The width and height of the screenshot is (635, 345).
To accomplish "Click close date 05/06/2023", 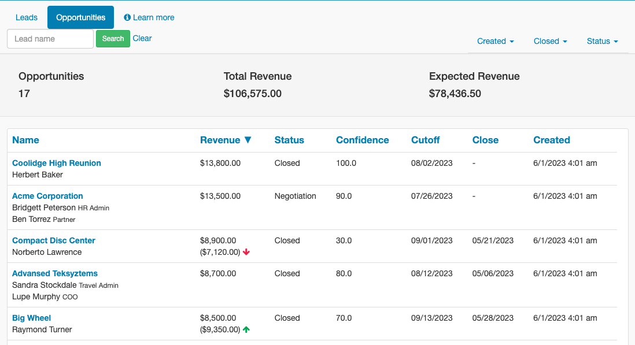I will [493, 273].
